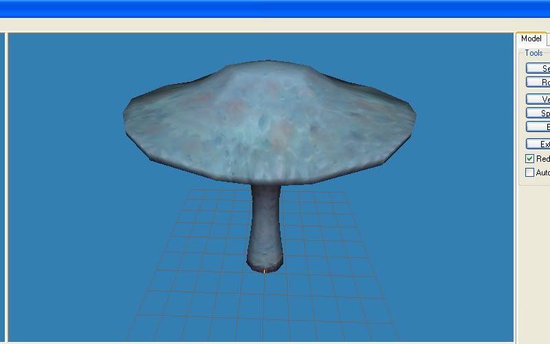Select the Sphere primitive button
This screenshot has height=344, width=550.
(x=538, y=114)
